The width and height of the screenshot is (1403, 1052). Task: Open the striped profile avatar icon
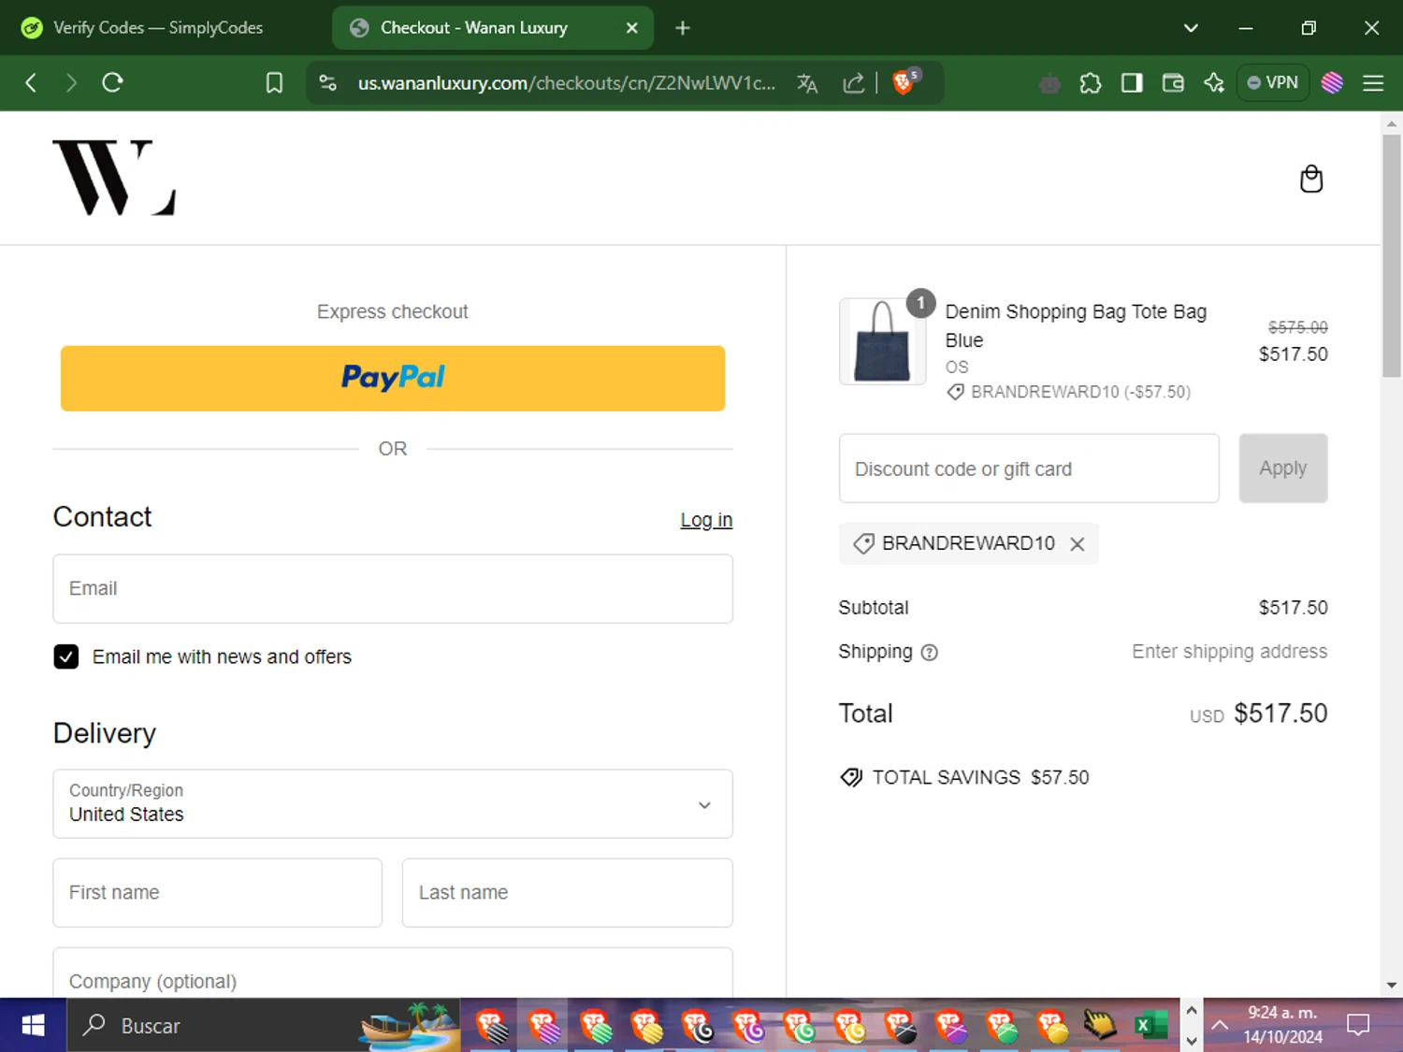[1332, 83]
